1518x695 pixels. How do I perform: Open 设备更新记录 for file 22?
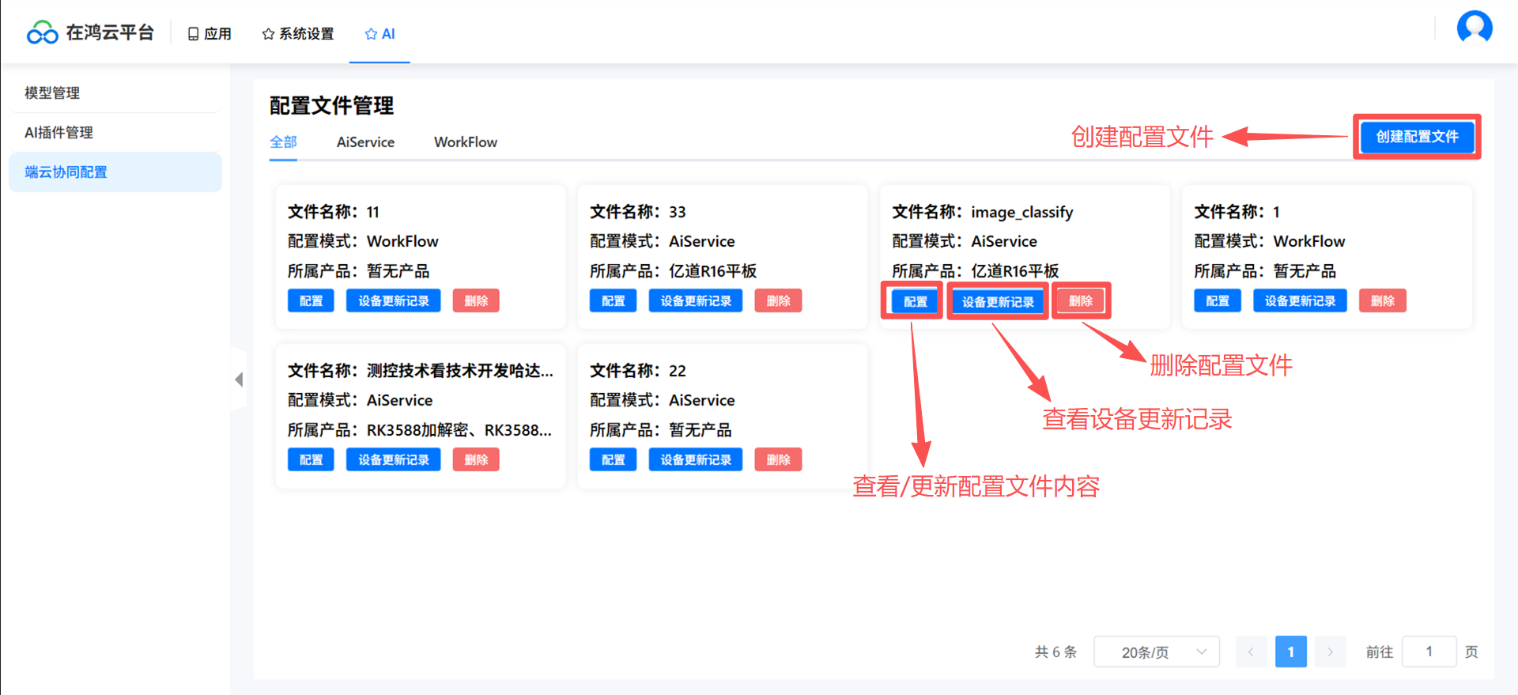click(x=695, y=460)
